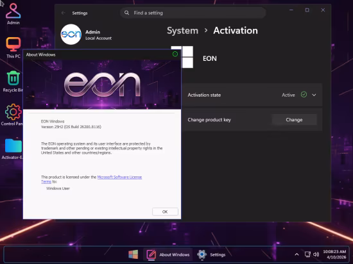
Task: Click the EON logo banner in About Windows
Action: pyautogui.click(x=102, y=85)
